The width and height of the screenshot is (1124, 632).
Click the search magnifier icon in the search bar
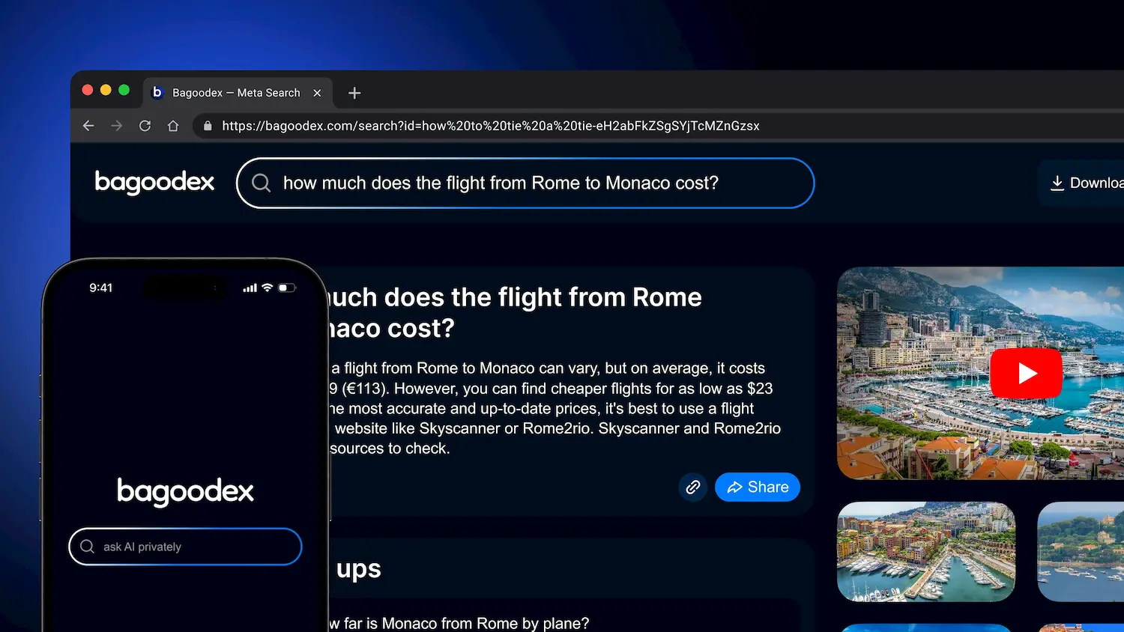[260, 183]
